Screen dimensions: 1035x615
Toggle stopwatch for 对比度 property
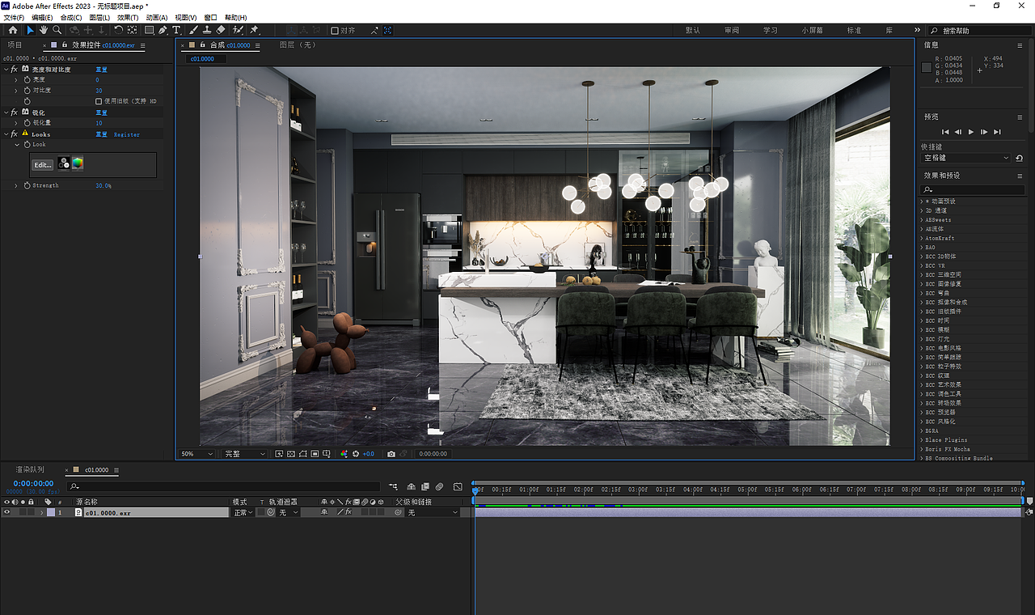[27, 91]
